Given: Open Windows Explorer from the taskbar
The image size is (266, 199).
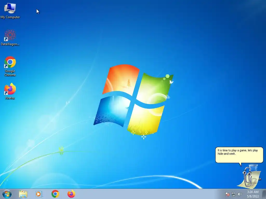Looking at the screenshot, I should click(23, 194).
